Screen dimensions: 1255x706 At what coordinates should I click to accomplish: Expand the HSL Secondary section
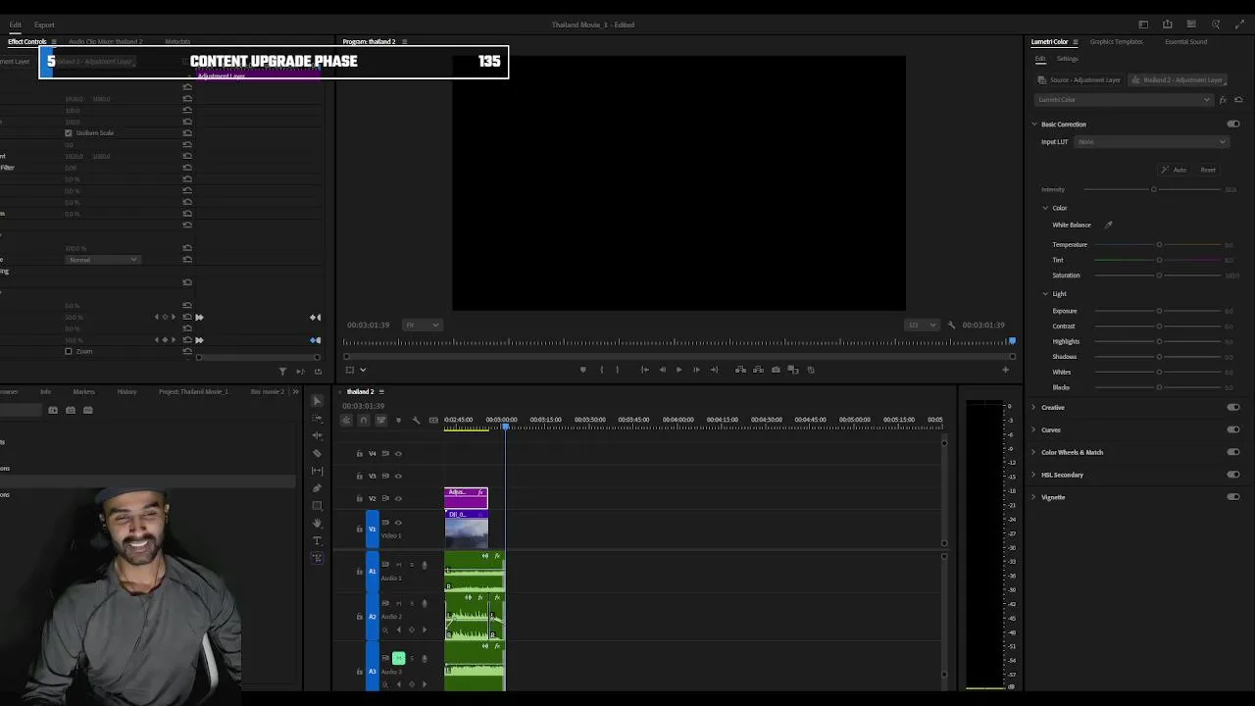(x=1033, y=475)
